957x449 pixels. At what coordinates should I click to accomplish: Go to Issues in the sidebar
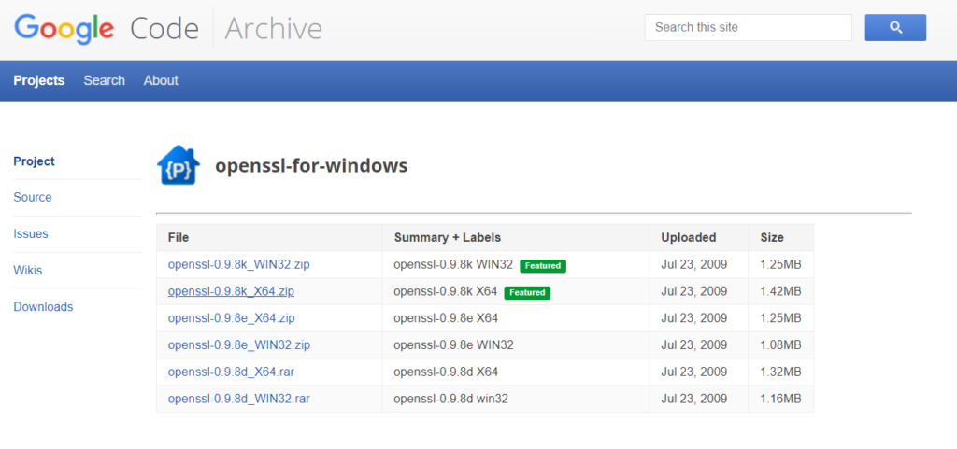point(31,234)
